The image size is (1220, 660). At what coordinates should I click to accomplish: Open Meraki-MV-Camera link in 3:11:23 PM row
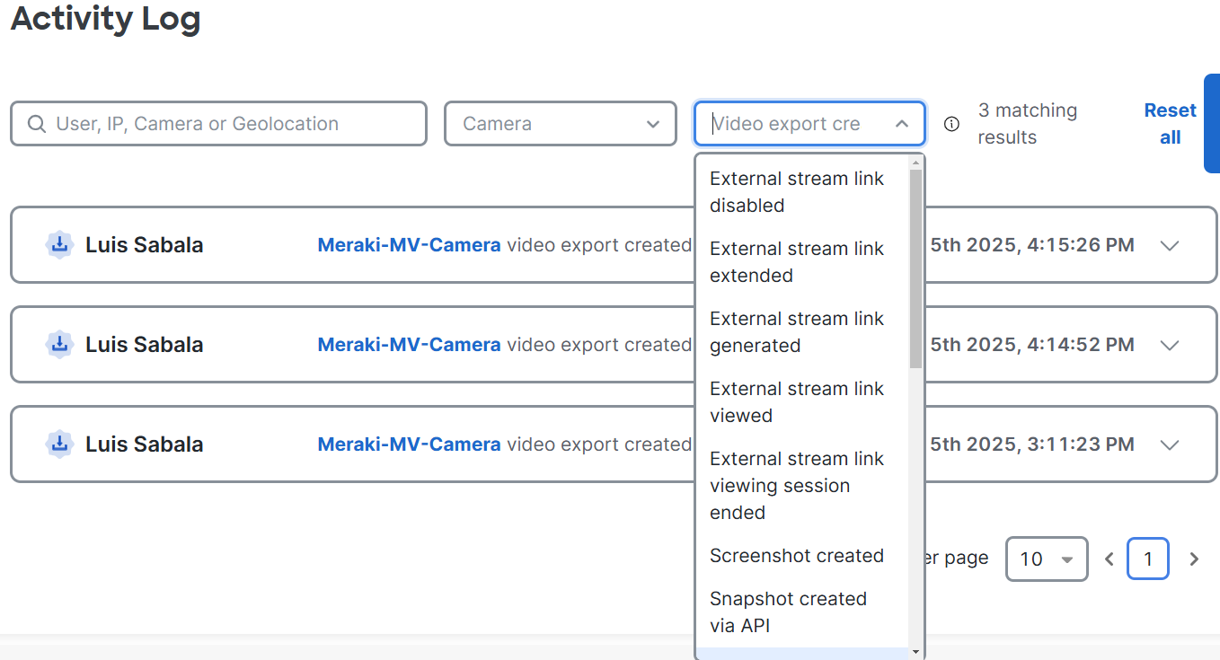pyautogui.click(x=409, y=444)
